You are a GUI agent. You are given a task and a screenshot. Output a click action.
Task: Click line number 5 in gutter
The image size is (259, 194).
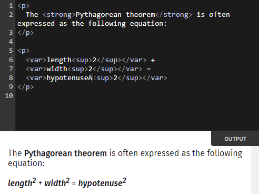(11, 51)
